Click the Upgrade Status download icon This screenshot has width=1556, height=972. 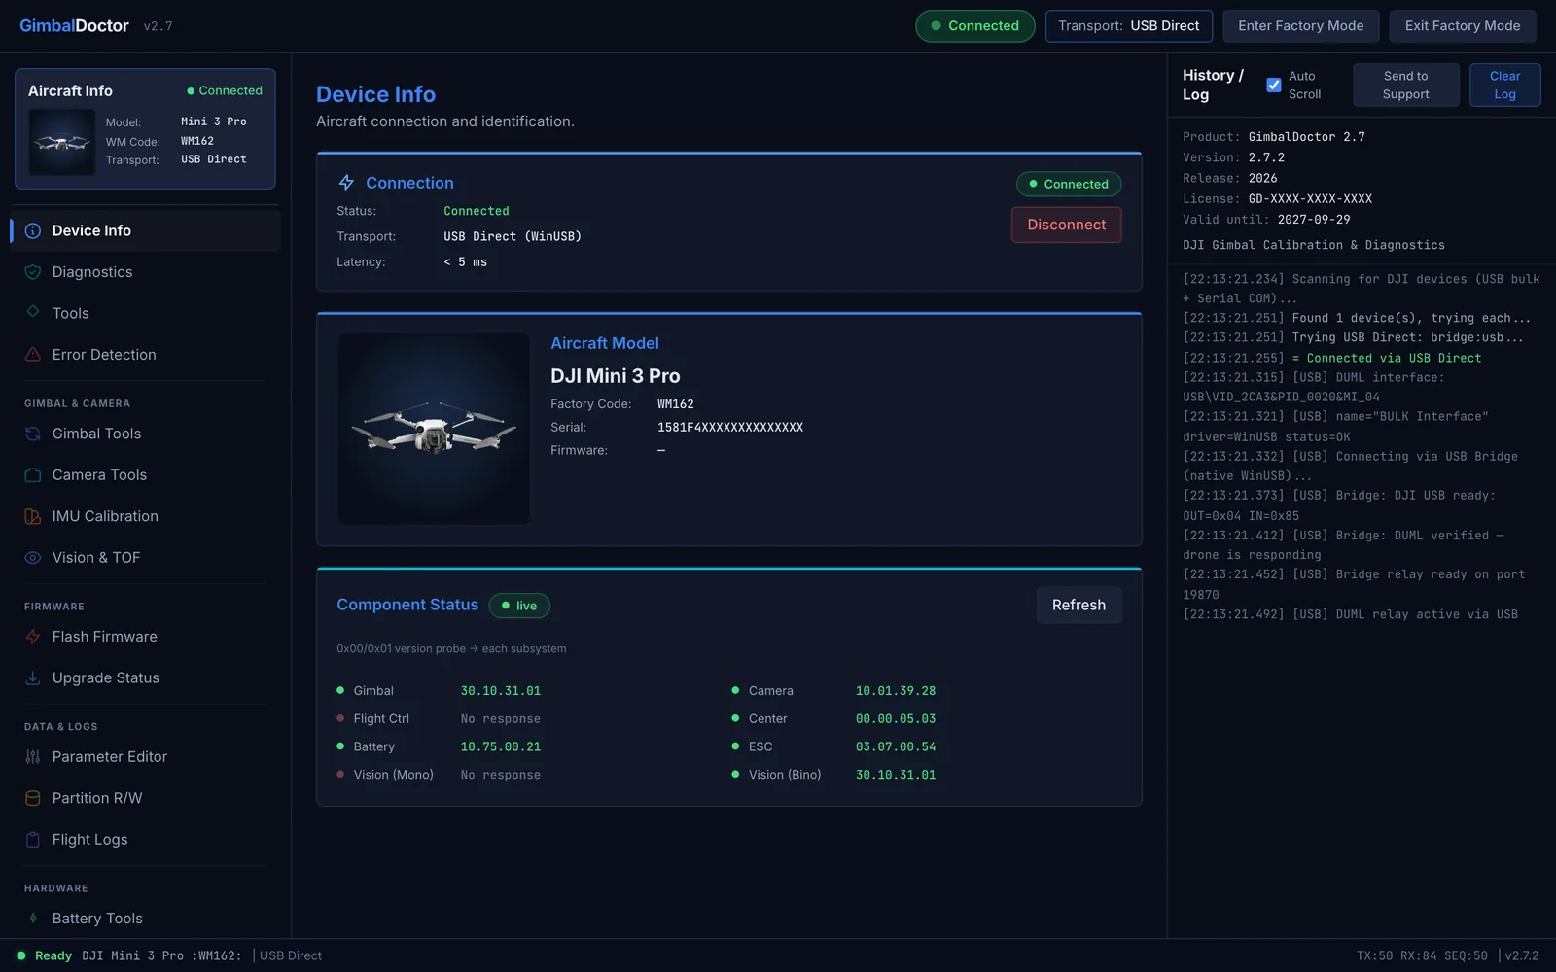[x=33, y=678]
